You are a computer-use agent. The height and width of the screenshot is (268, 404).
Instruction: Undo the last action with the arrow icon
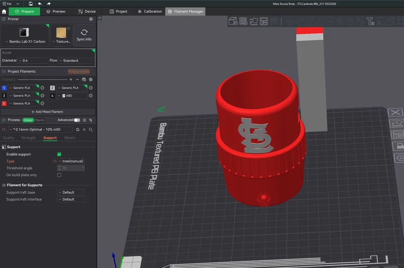point(40,3)
